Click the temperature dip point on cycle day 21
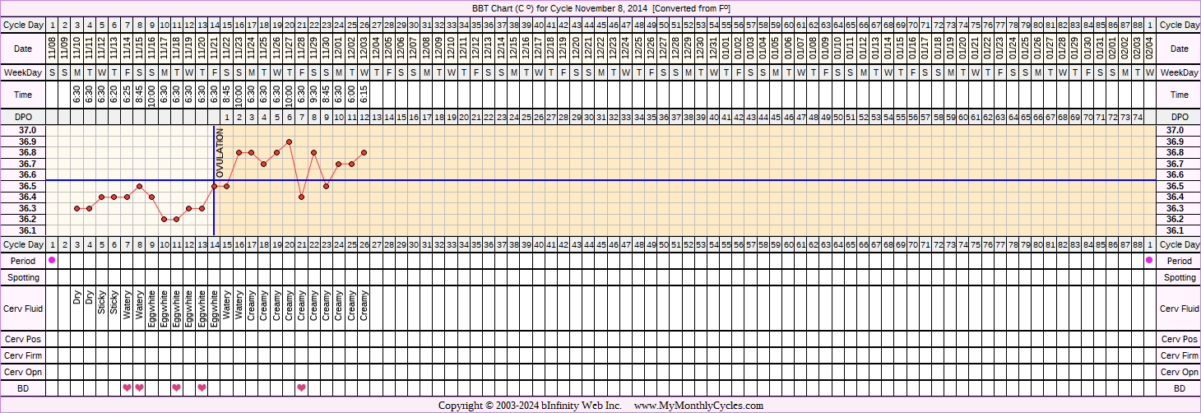Image resolution: width=1201 pixels, height=413 pixels. (x=302, y=197)
